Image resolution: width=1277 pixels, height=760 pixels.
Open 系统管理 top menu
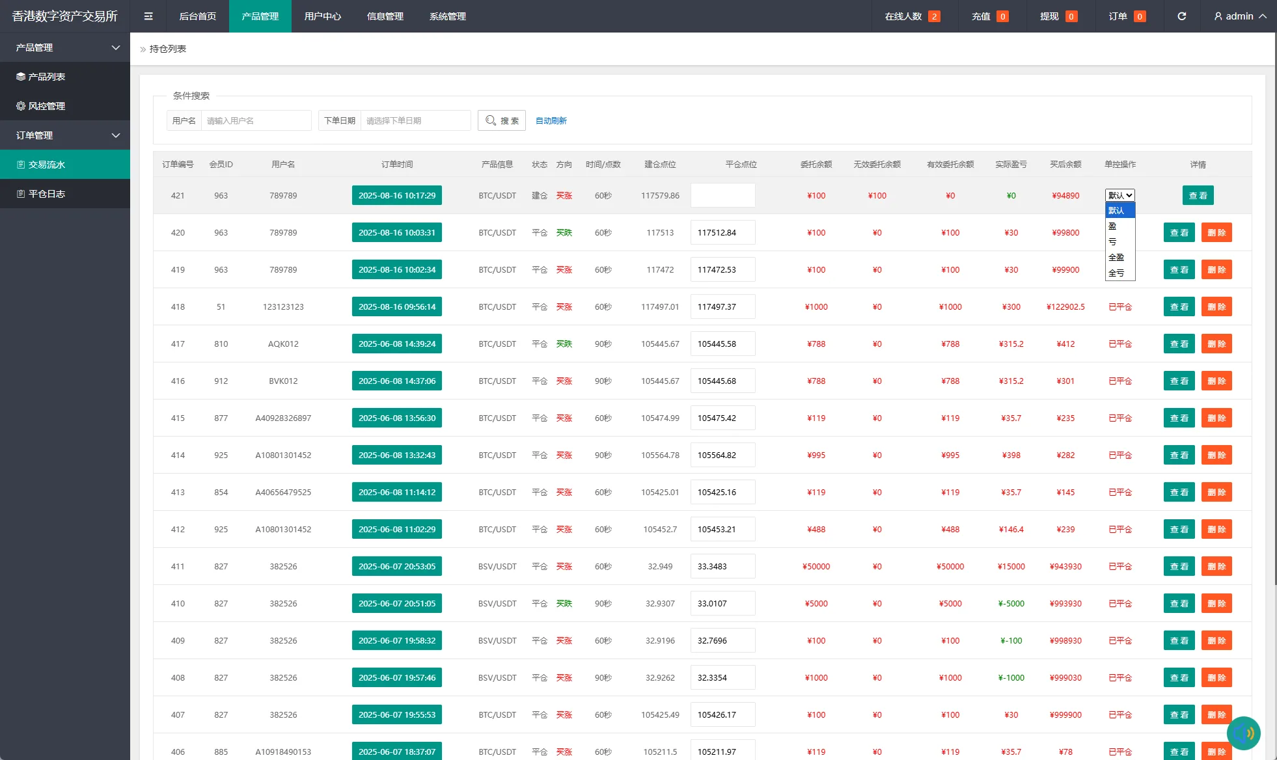(x=447, y=16)
